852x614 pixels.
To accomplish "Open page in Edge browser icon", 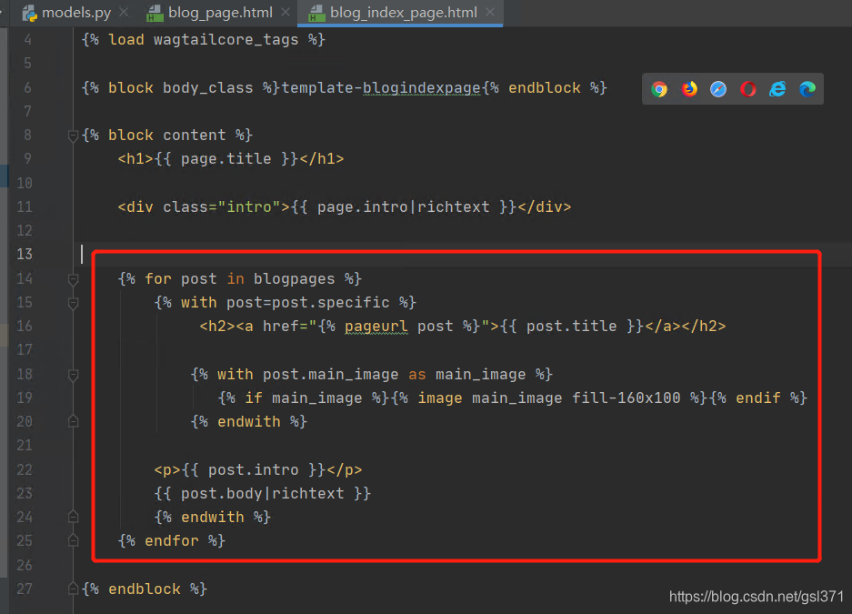I will pyautogui.click(x=807, y=89).
